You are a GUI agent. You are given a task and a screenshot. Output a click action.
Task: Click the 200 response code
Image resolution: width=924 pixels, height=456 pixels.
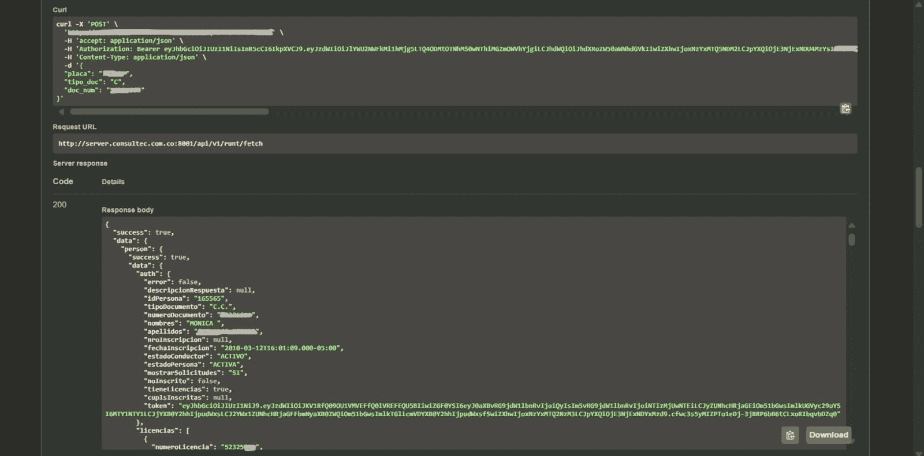pos(59,204)
